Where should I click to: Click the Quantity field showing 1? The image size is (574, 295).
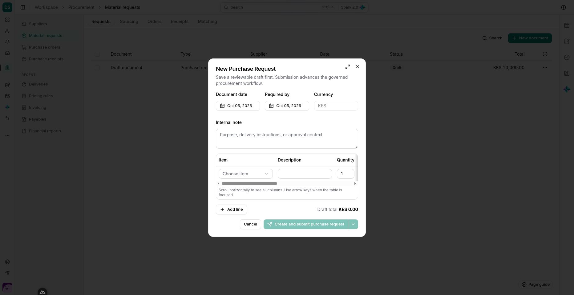point(346,174)
